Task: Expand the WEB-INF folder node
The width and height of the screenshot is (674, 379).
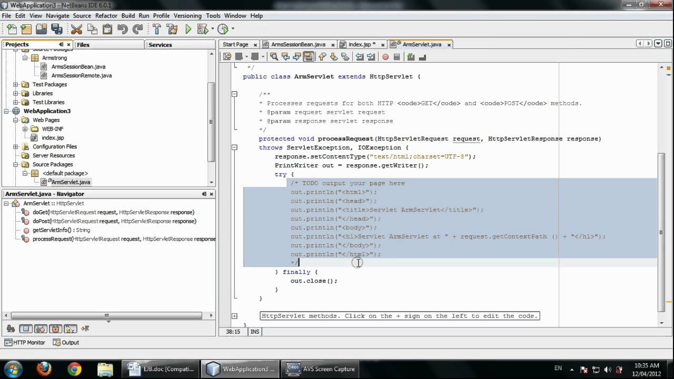Action: click(x=25, y=129)
